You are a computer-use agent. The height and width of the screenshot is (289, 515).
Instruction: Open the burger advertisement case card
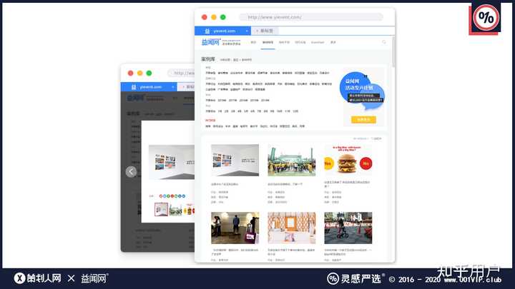348,161
